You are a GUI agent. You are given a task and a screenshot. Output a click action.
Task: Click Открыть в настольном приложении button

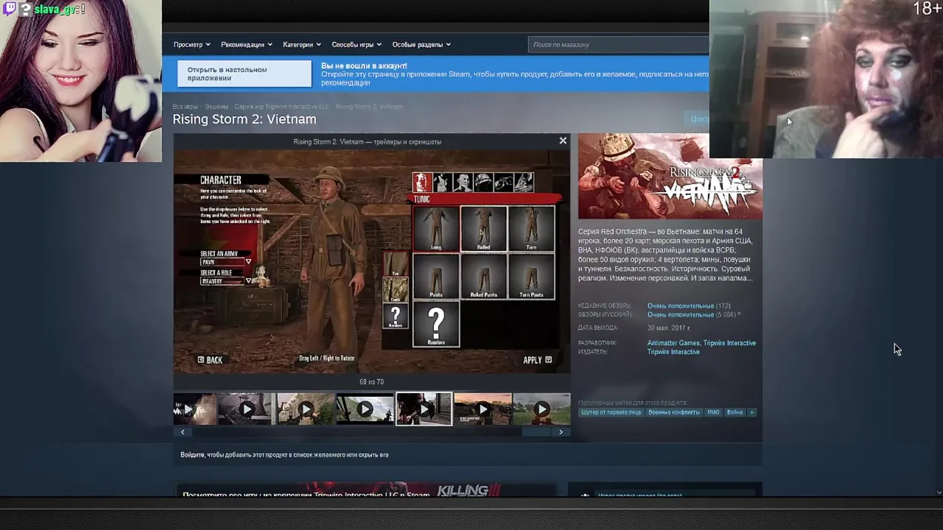(x=245, y=74)
